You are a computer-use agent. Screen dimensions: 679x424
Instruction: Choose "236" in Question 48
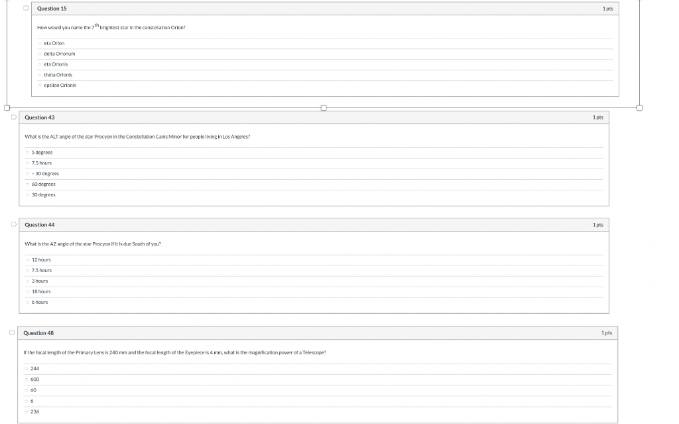(x=27, y=412)
